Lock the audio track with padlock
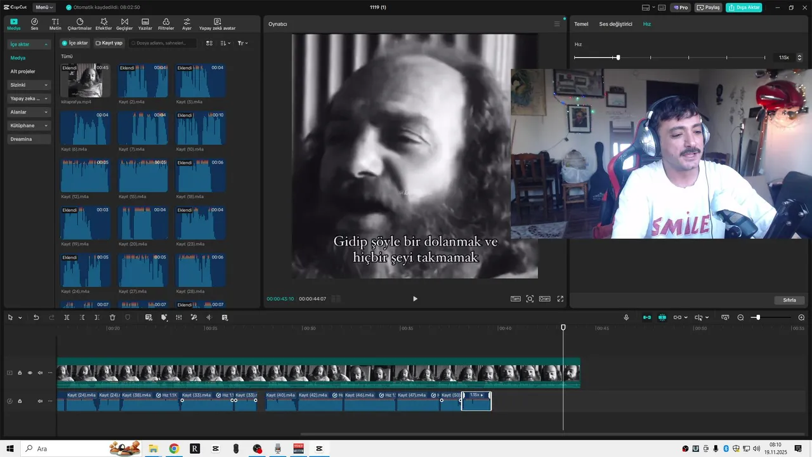 coord(20,401)
